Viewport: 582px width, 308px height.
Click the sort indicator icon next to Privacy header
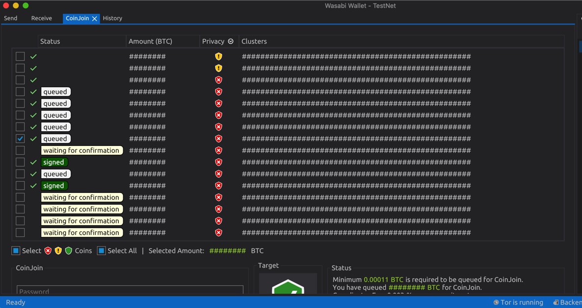pyautogui.click(x=231, y=41)
